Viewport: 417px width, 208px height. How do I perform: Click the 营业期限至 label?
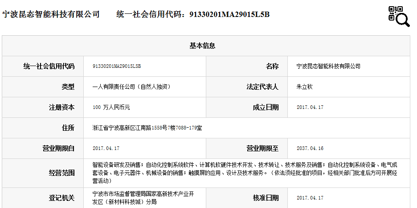[x=262, y=148]
